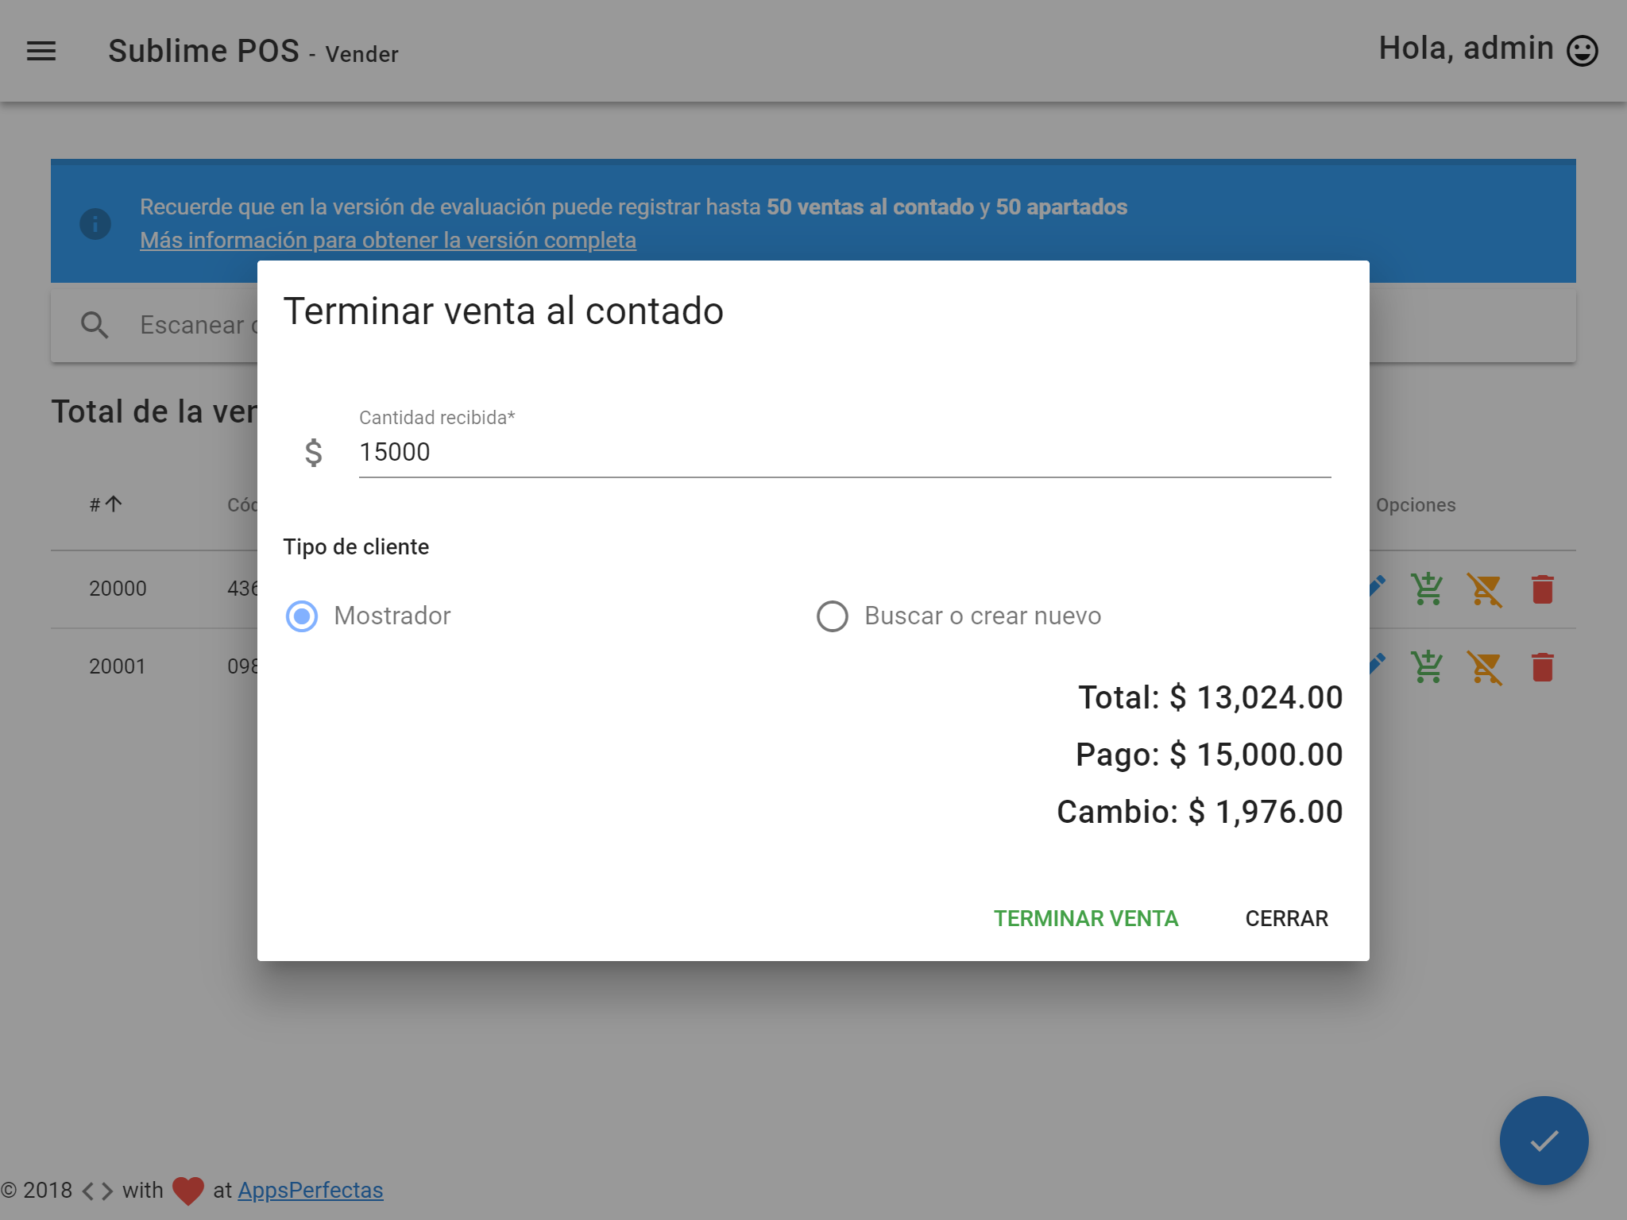Click the Cantidad recibida input field
Viewport: 1627px width, 1220px height.
(844, 452)
